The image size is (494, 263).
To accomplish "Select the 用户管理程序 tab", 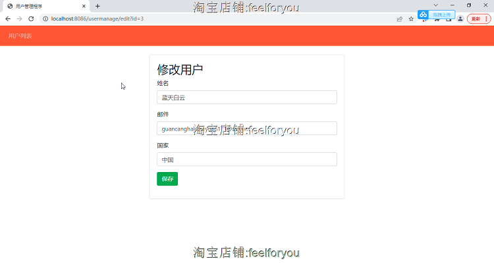I will 45,6.
